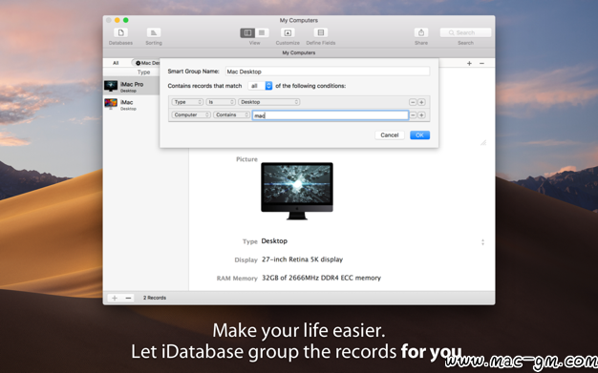Open the Customize toolbar icon
598x373 pixels.
point(288,32)
